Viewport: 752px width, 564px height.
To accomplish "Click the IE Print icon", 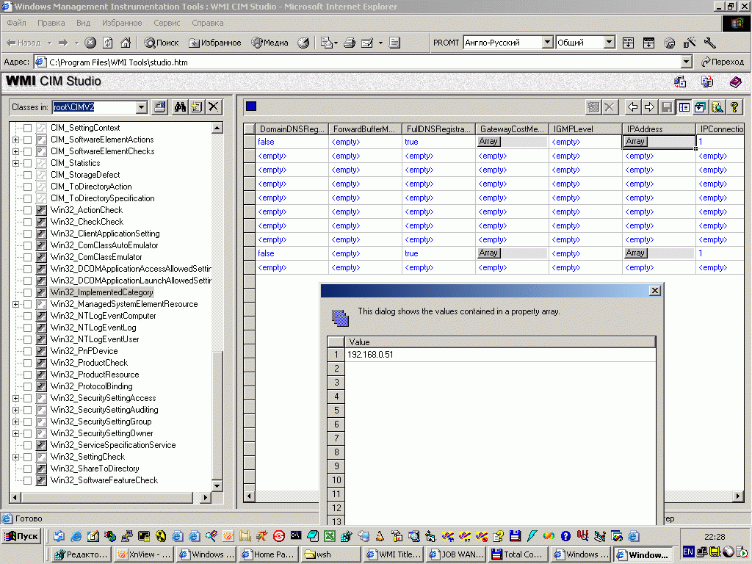I will [x=350, y=43].
